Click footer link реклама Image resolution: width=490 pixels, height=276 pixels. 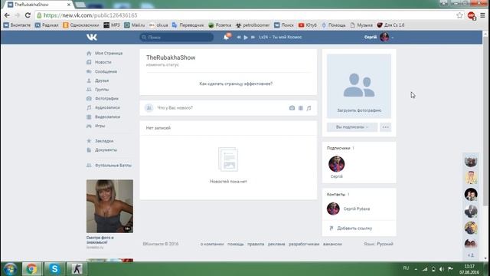(x=276, y=244)
